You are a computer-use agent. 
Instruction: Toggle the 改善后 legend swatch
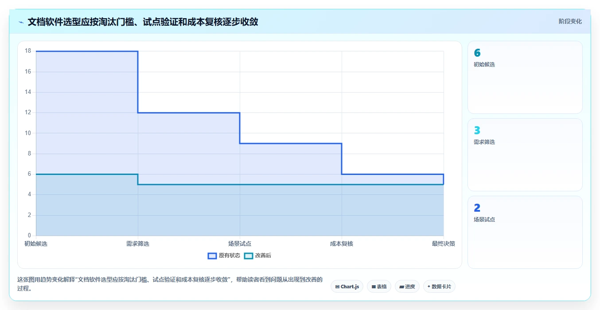point(249,256)
